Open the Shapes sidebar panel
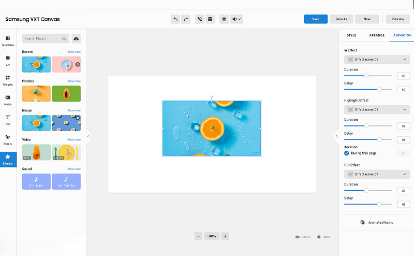414x256 pixels. click(x=8, y=139)
